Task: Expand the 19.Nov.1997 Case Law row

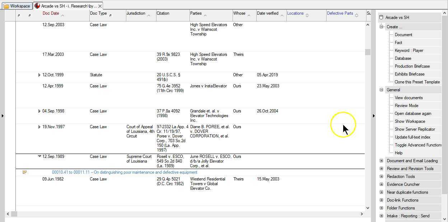Action: [39, 127]
